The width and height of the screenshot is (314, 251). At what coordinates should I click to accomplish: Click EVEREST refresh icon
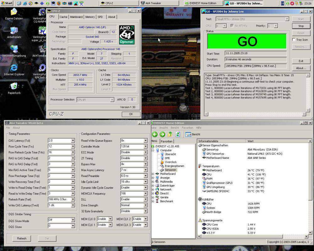click(x=178, y=134)
